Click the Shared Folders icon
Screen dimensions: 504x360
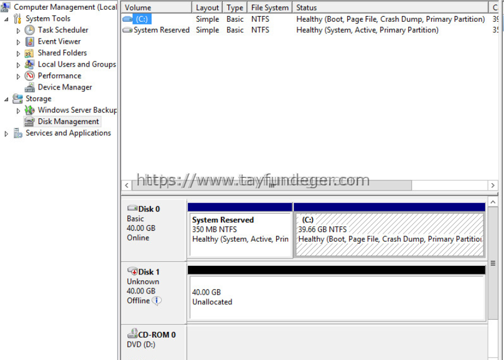[x=29, y=53]
